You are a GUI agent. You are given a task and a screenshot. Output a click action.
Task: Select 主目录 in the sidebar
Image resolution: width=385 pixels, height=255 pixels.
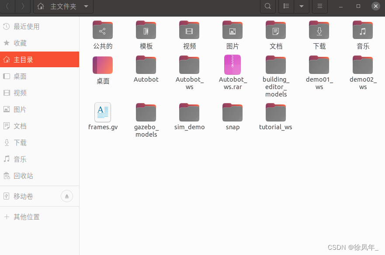coord(39,60)
